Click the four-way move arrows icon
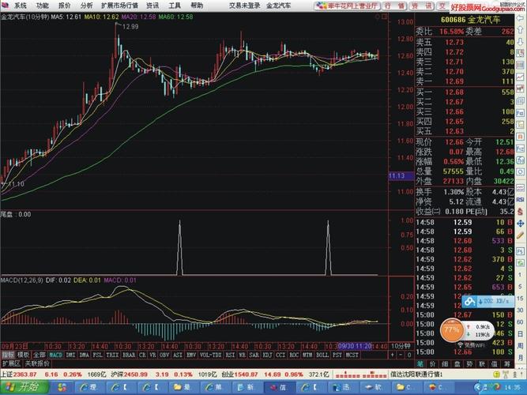Image resolution: width=527 pixels, height=395 pixels. point(520,224)
